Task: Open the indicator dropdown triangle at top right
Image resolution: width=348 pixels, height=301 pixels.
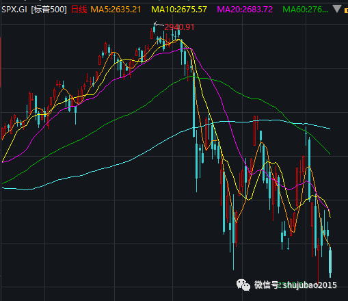Action: click(x=337, y=9)
